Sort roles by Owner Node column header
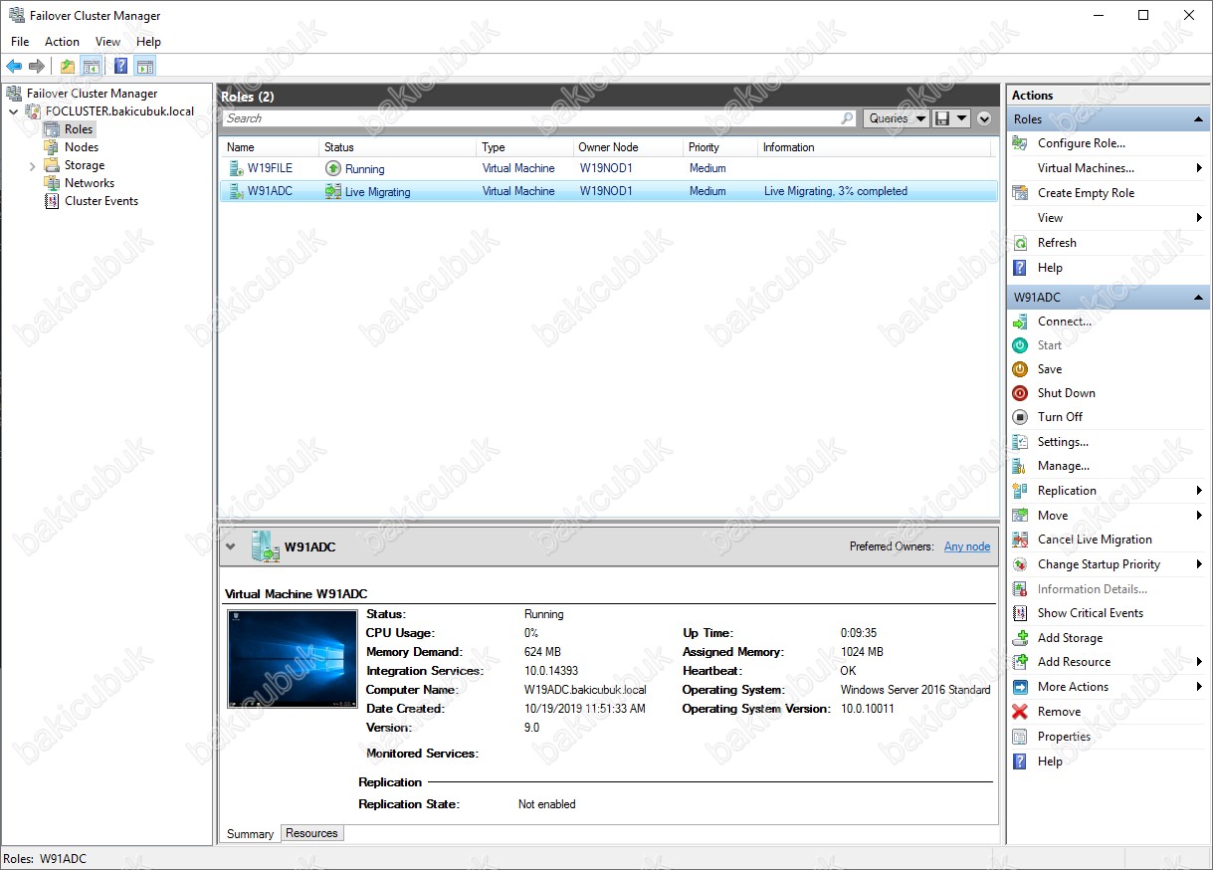Screen dimensions: 1213x870 tap(627, 147)
